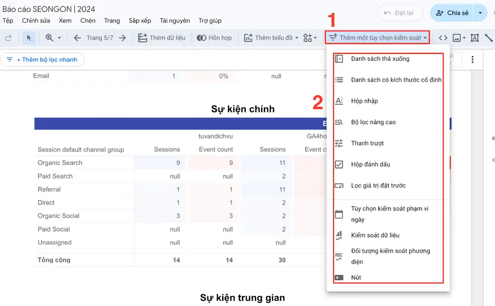
Task: Open the community visualizations icon
Action: [x=307, y=38]
